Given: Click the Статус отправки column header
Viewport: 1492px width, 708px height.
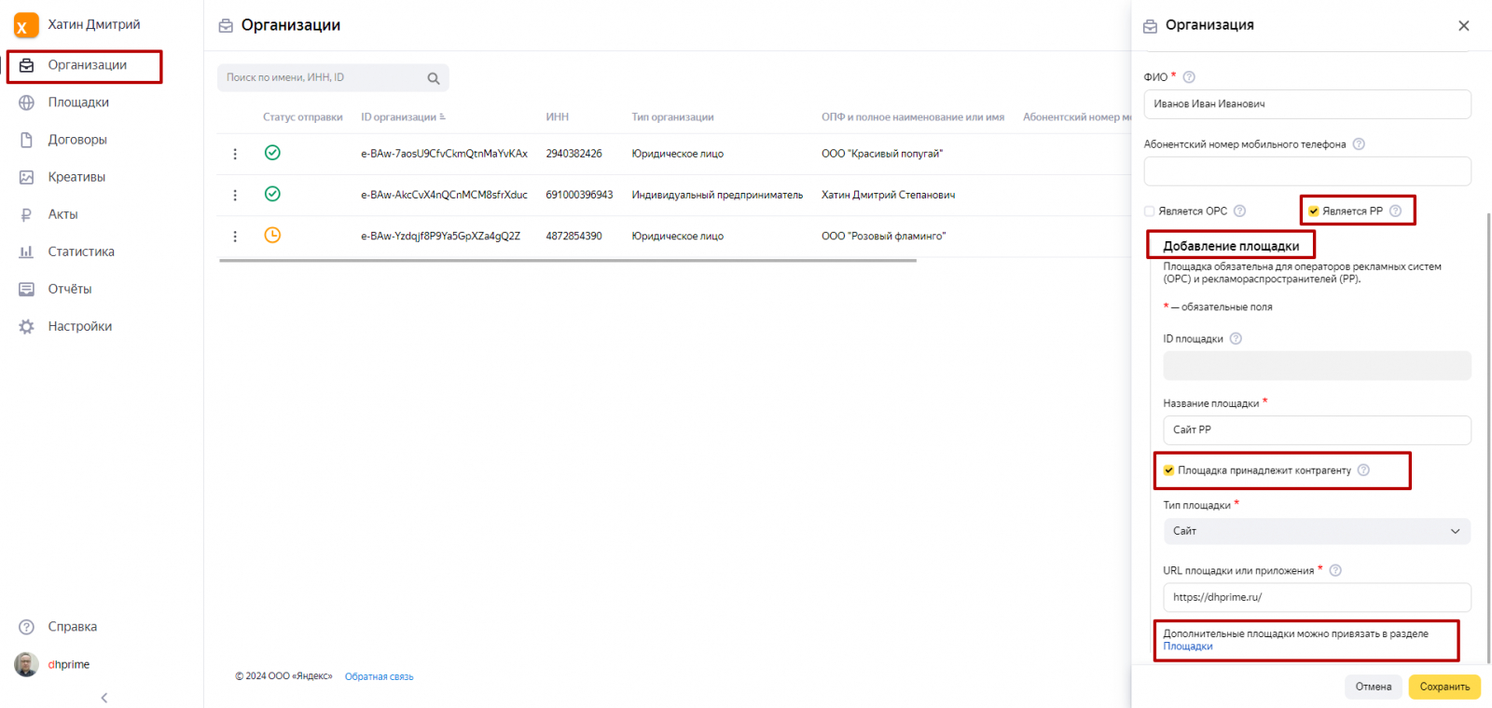Looking at the screenshot, I should 303,117.
